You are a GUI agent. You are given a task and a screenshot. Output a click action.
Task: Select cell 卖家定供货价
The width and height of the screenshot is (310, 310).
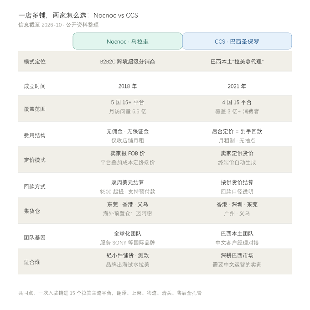tap(237, 154)
